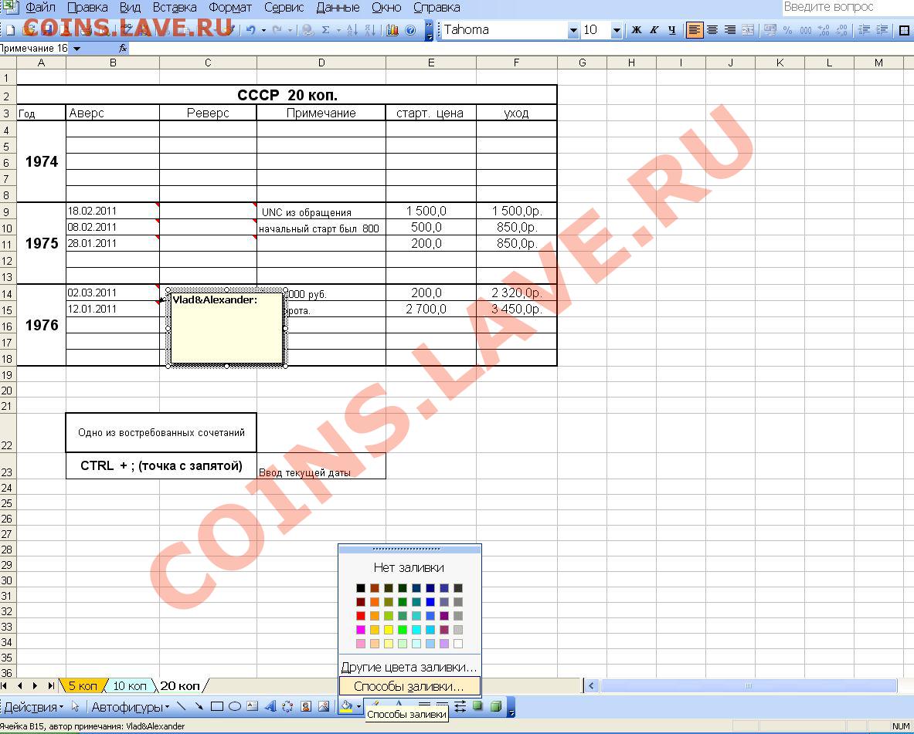Sort descending with the Z-A icon
Screen dimensions: 914x734
(x=370, y=30)
